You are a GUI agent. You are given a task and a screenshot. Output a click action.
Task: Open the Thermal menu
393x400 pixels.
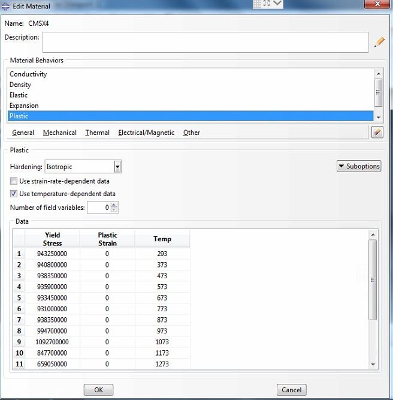coord(98,133)
